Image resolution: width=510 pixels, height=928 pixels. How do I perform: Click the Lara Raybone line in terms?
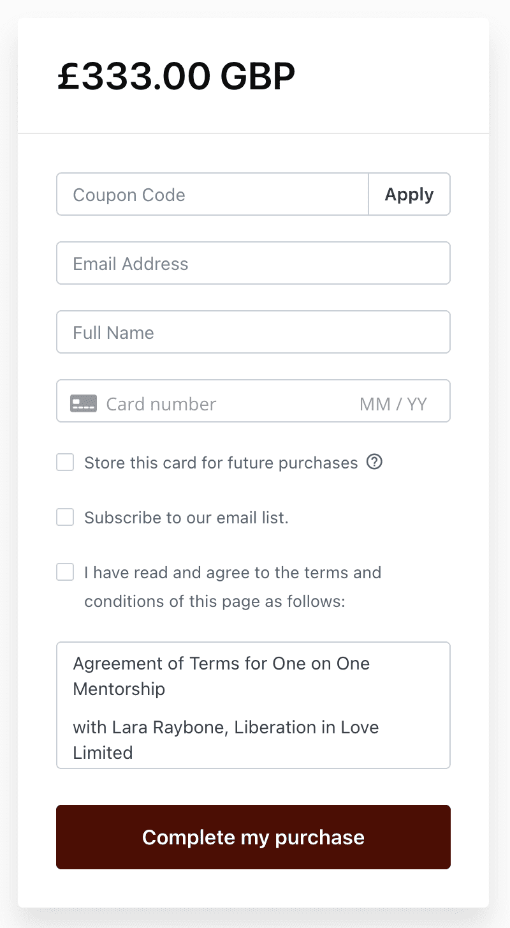pyautogui.click(x=226, y=727)
